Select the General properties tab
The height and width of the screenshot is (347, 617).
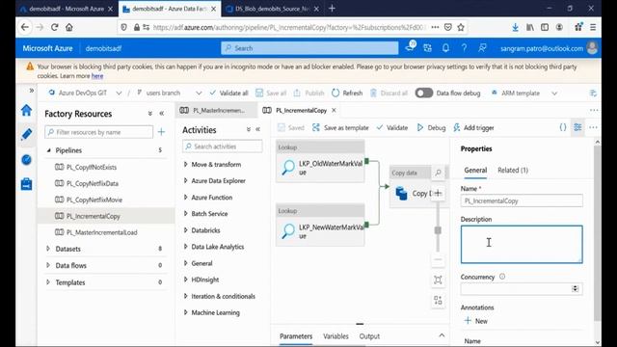point(475,170)
